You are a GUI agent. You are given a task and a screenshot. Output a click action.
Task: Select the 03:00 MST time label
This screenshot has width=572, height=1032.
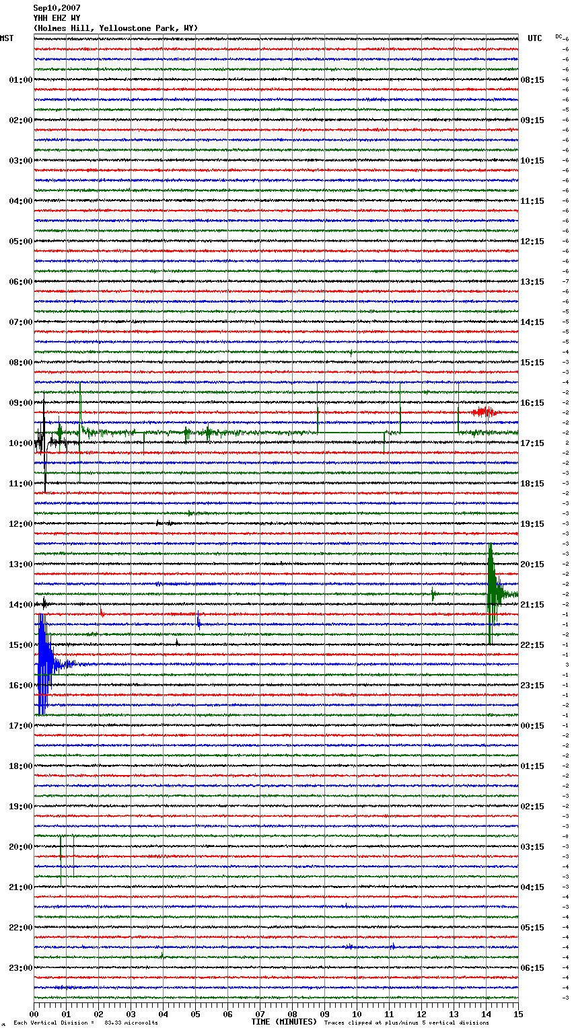20,161
